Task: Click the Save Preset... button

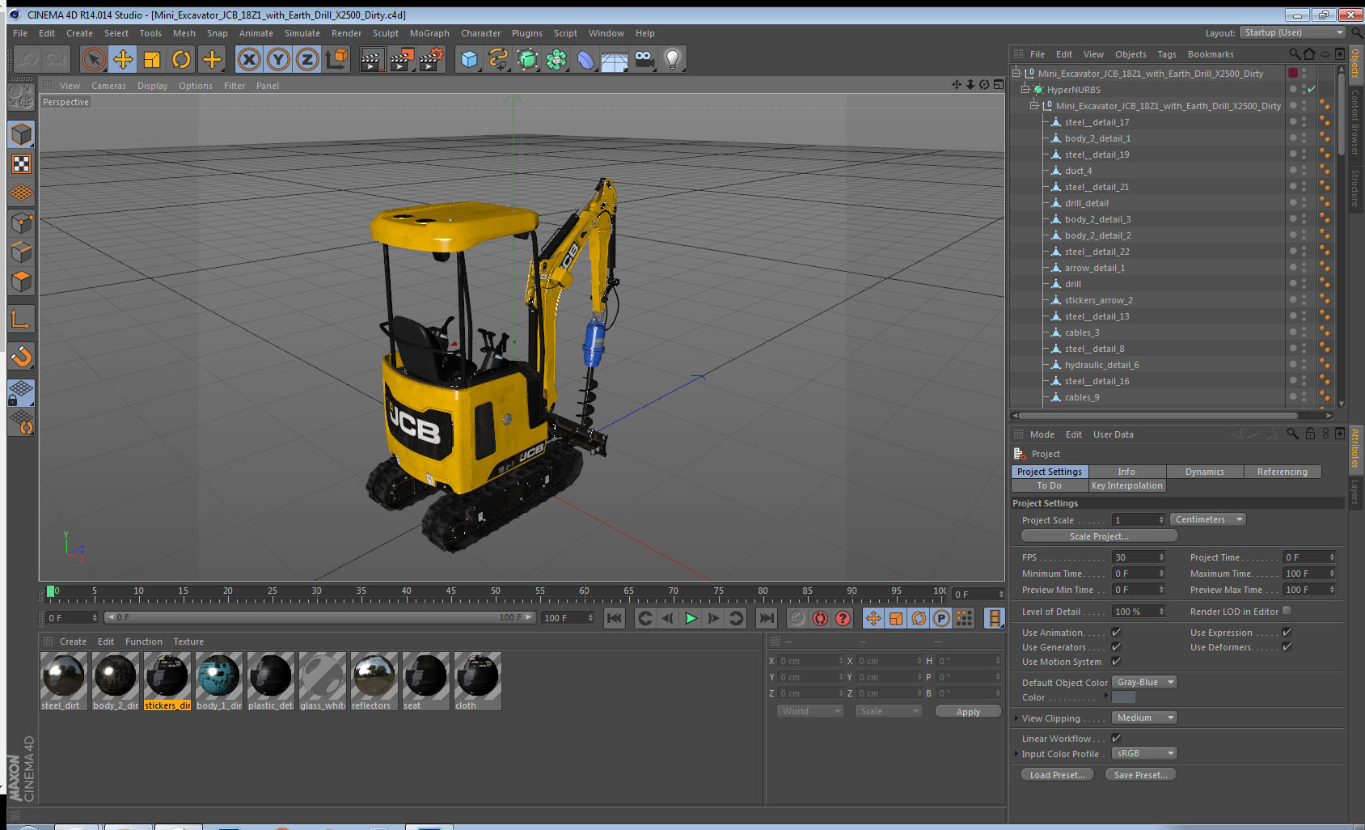Action: pos(1140,774)
